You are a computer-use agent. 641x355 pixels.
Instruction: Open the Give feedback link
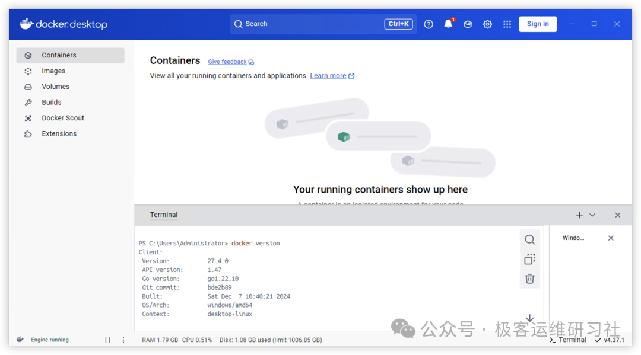(x=231, y=62)
